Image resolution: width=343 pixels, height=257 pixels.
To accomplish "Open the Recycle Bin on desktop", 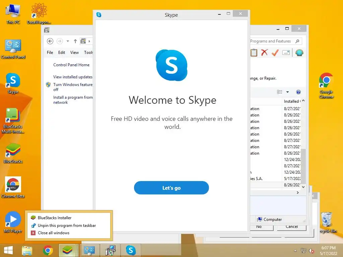I will (x=327, y=222).
